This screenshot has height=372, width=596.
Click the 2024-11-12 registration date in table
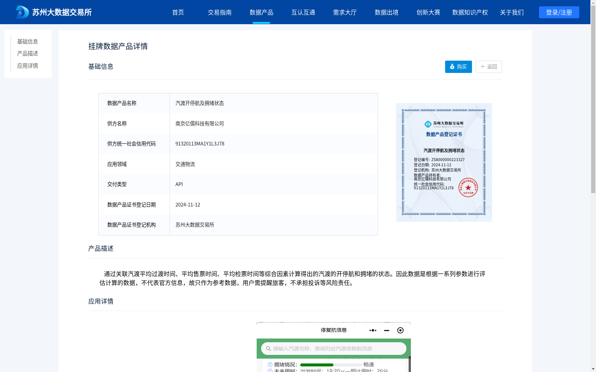tap(188, 205)
